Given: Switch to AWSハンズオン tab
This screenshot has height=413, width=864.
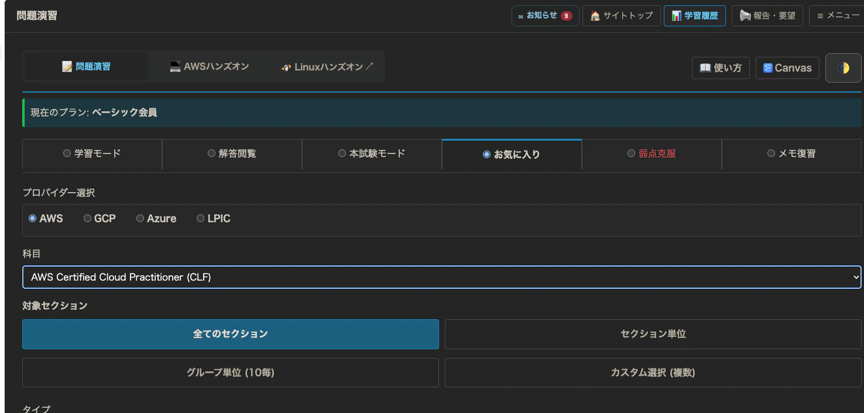Looking at the screenshot, I should pos(210,67).
